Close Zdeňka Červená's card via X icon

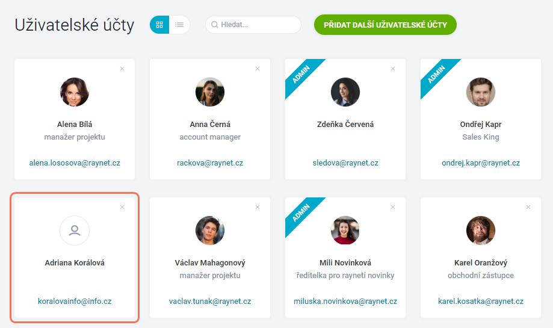[393, 69]
